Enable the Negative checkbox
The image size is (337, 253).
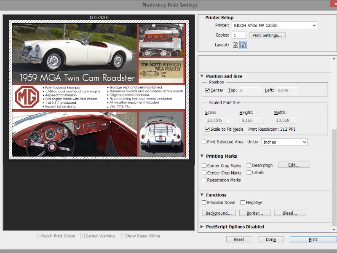point(243,203)
